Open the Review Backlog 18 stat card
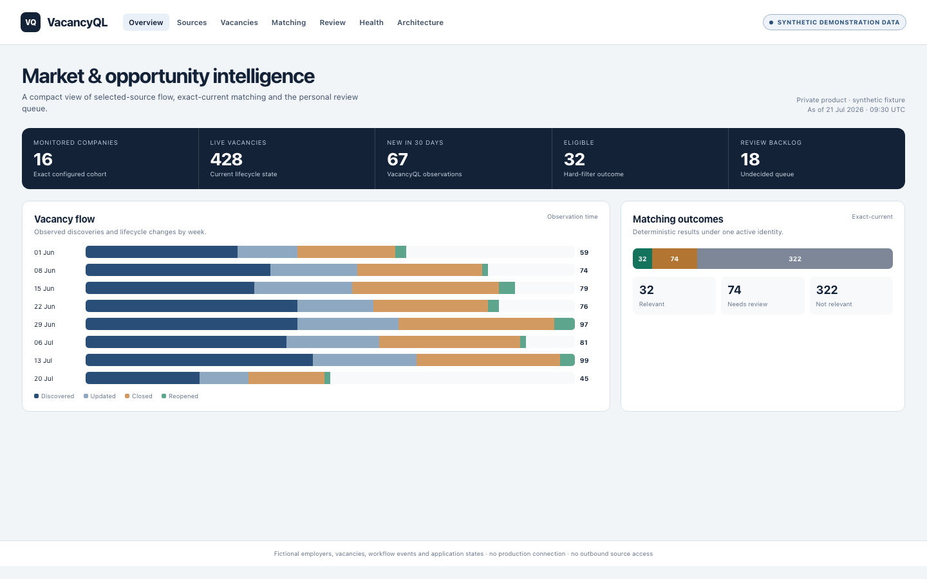The height and width of the screenshot is (579, 927). pyautogui.click(x=817, y=158)
